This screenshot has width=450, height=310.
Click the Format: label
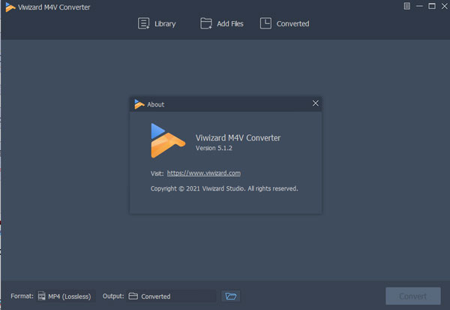[x=22, y=296]
